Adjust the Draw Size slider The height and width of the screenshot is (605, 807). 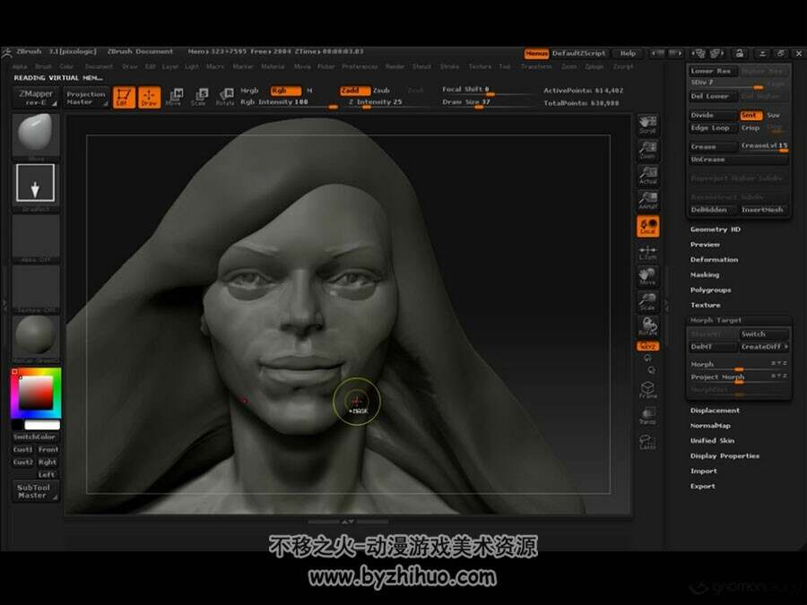point(486,102)
